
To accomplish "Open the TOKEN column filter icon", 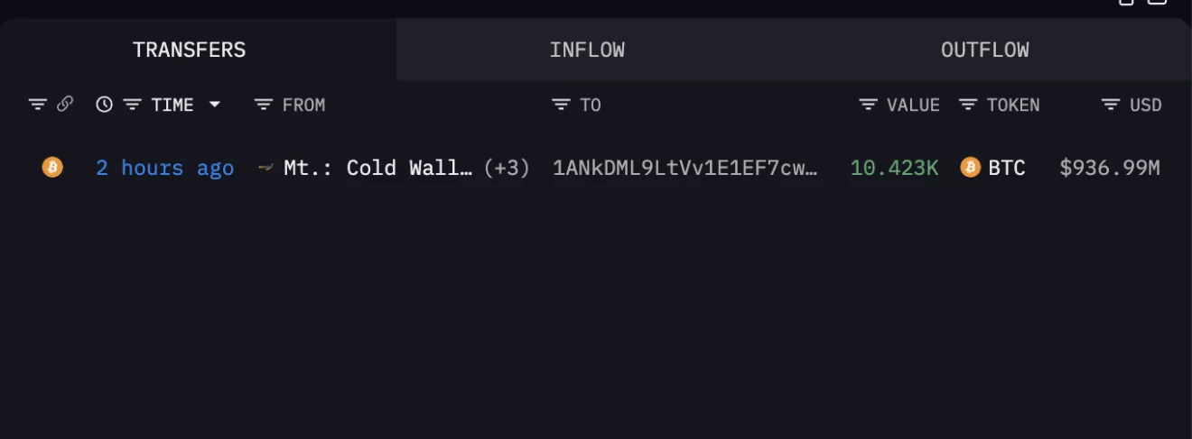I will pyautogui.click(x=968, y=105).
